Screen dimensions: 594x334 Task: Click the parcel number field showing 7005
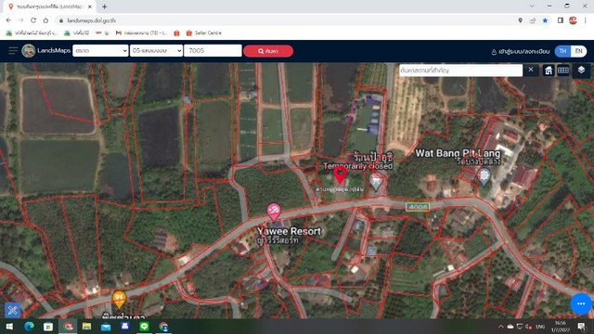213,51
